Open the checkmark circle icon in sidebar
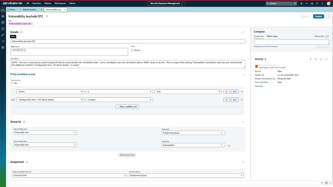This screenshot has width=333, height=187. pos(3,29)
